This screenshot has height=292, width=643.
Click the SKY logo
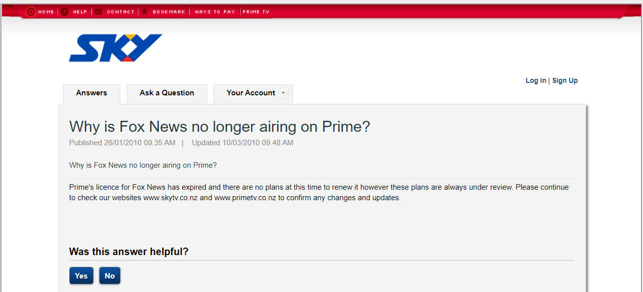115,48
